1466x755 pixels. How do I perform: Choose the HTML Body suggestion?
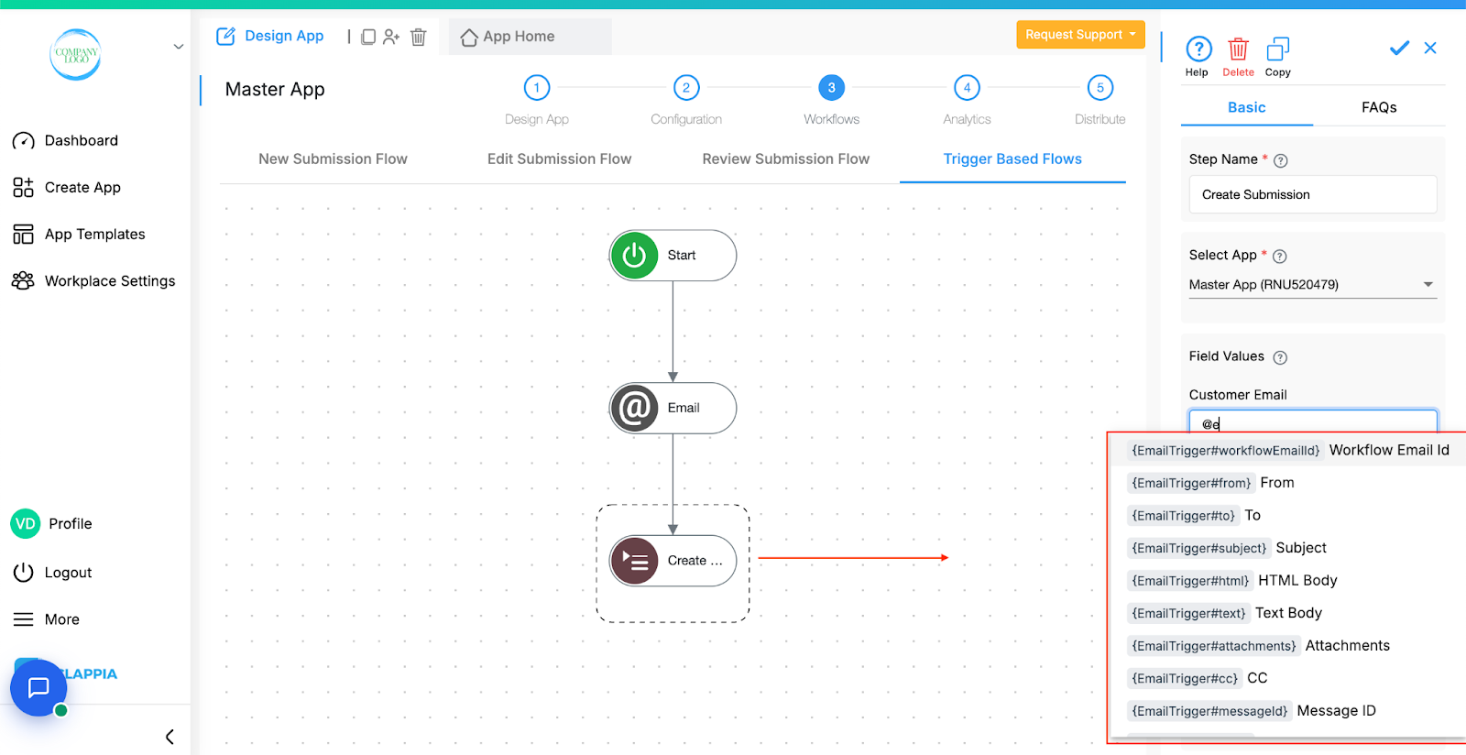click(x=1288, y=580)
